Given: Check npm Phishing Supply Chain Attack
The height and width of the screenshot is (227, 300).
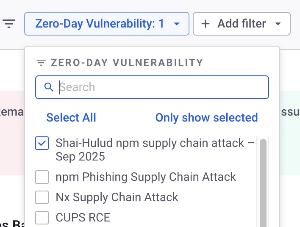Looking at the screenshot, I should pyautogui.click(x=42, y=177).
